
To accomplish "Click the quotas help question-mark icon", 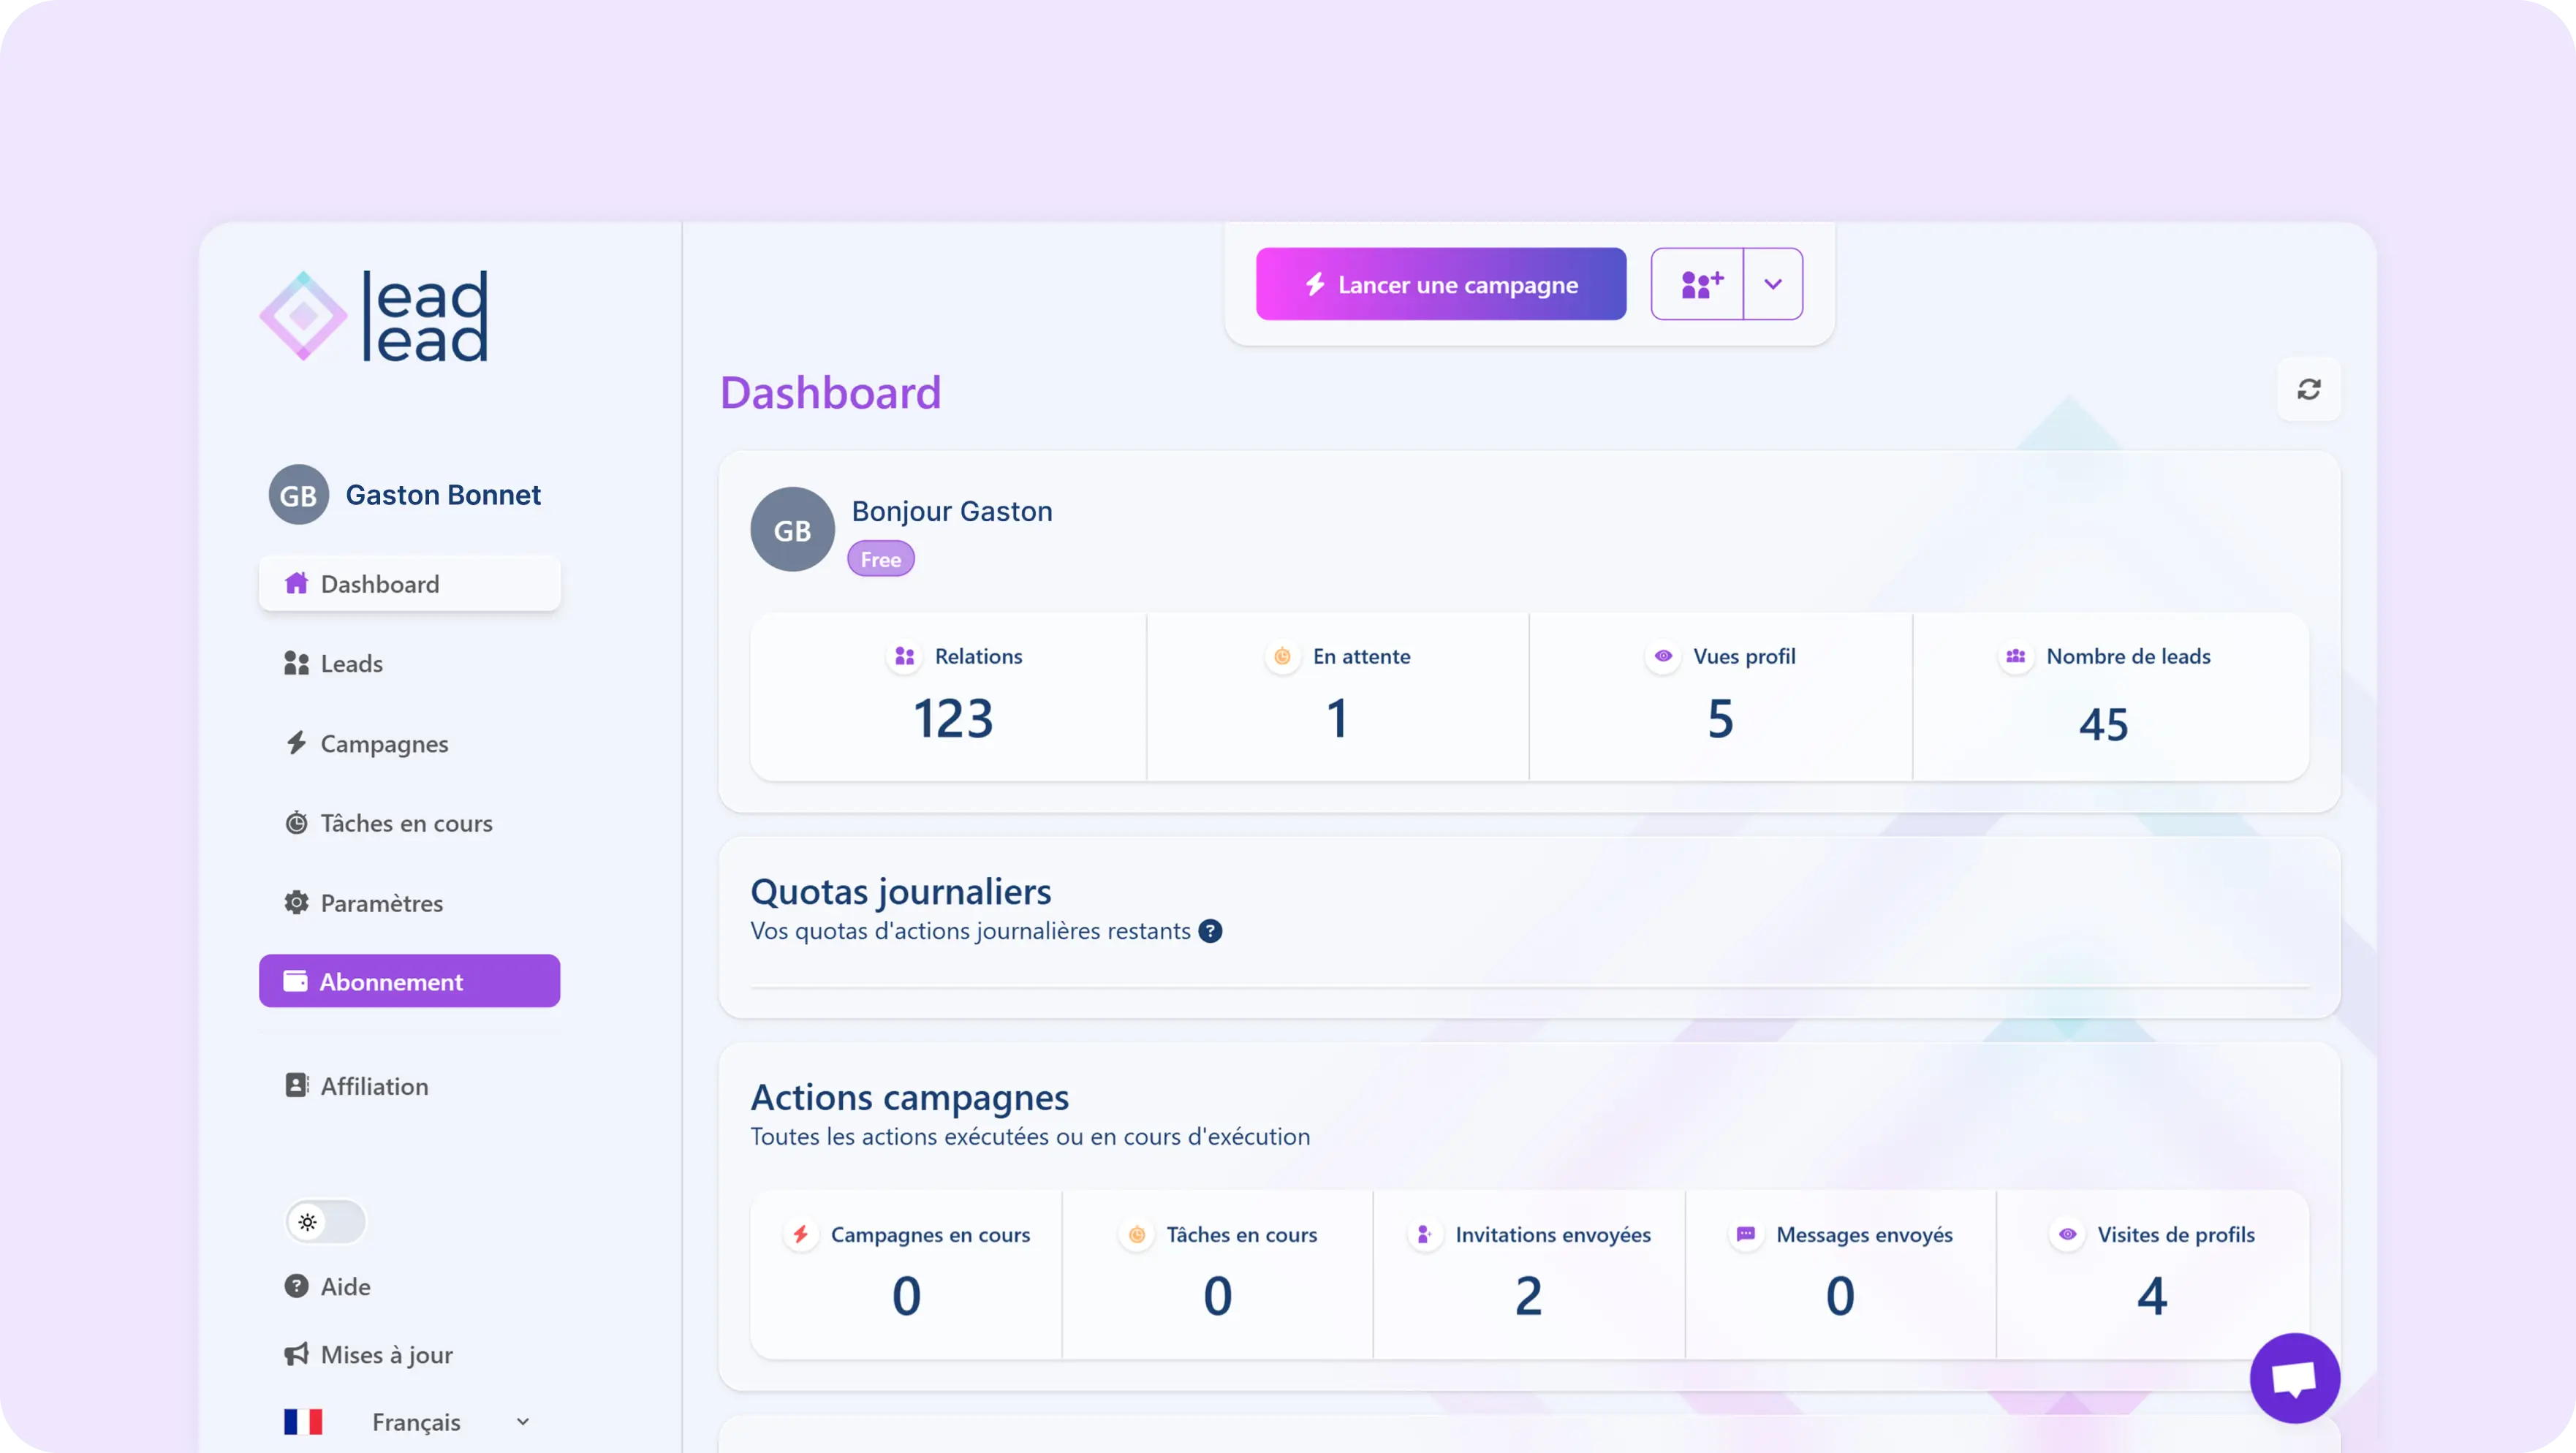I will click(1210, 931).
